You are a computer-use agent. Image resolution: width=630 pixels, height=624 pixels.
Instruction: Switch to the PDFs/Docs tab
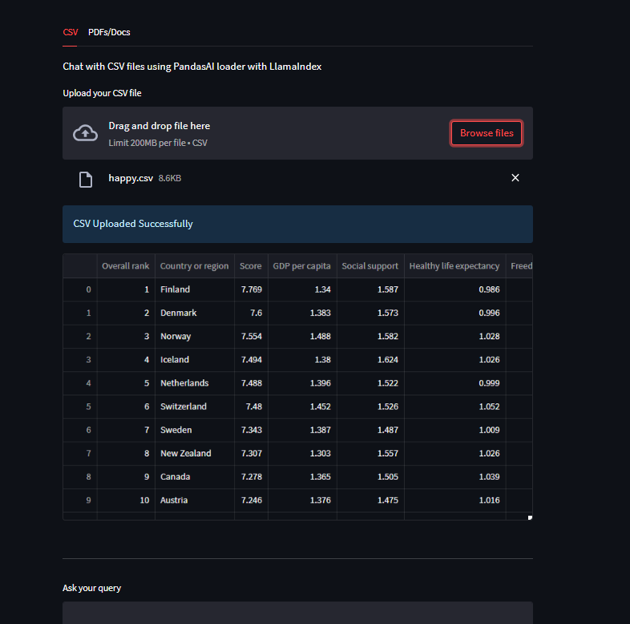pos(109,32)
